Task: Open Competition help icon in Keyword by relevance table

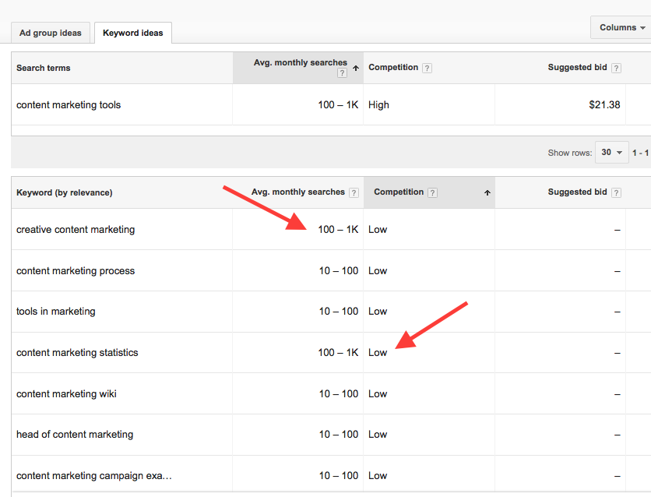Action: tap(433, 192)
